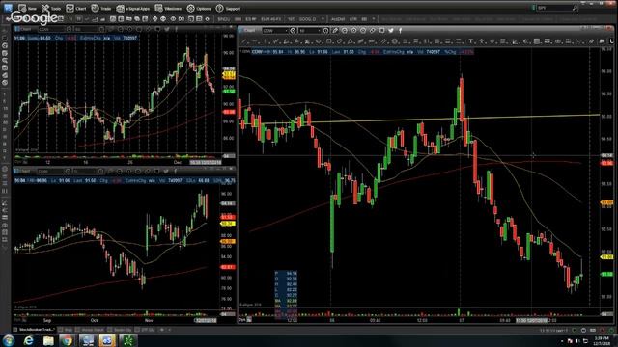Open the Support menu
Screen dimensions: 618x347
click(x=228, y=8)
